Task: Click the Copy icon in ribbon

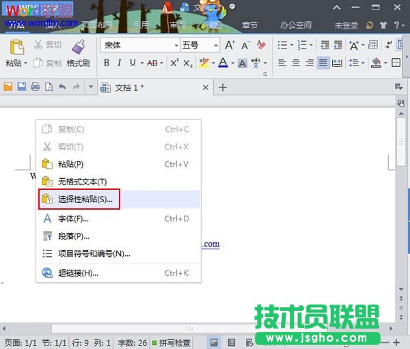Action: click(38, 63)
